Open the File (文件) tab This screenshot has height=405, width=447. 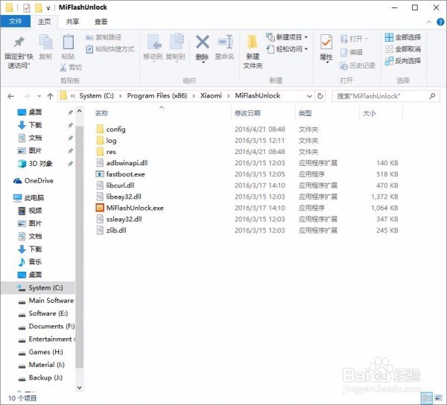tap(16, 22)
